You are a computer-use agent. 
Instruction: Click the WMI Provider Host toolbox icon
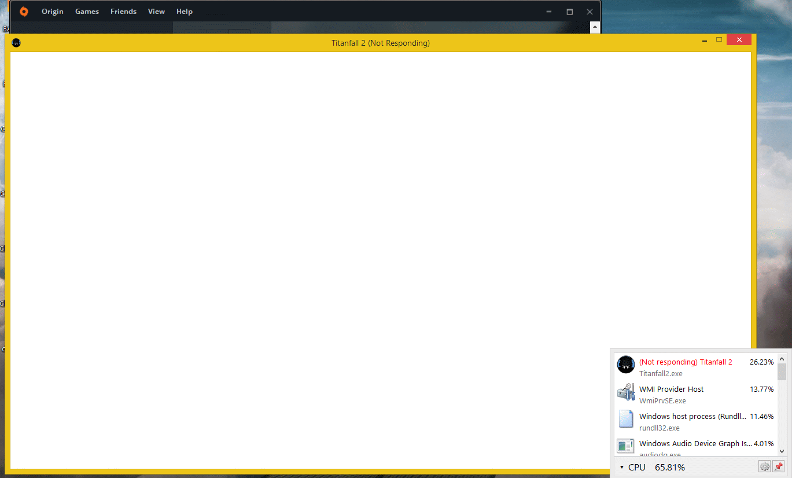click(625, 392)
